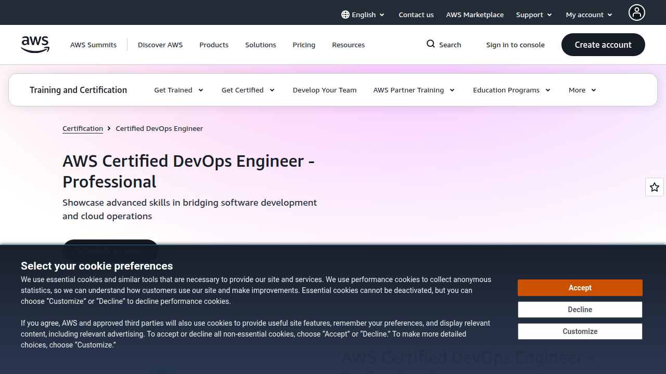Click the AWS logo
Image resolution: width=666 pixels, height=374 pixels.
point(35,45)
